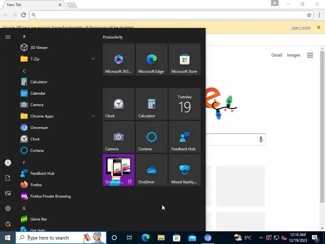Open the Mixed Reality tile
This screenshot has width=325, height=244.
point(185,170)
